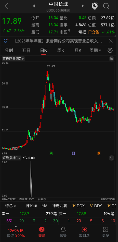Tap the 7.52 low label on chart
The width and height of the screenshot is (118, 242).
pyautogui.click(x=15, y=149)
